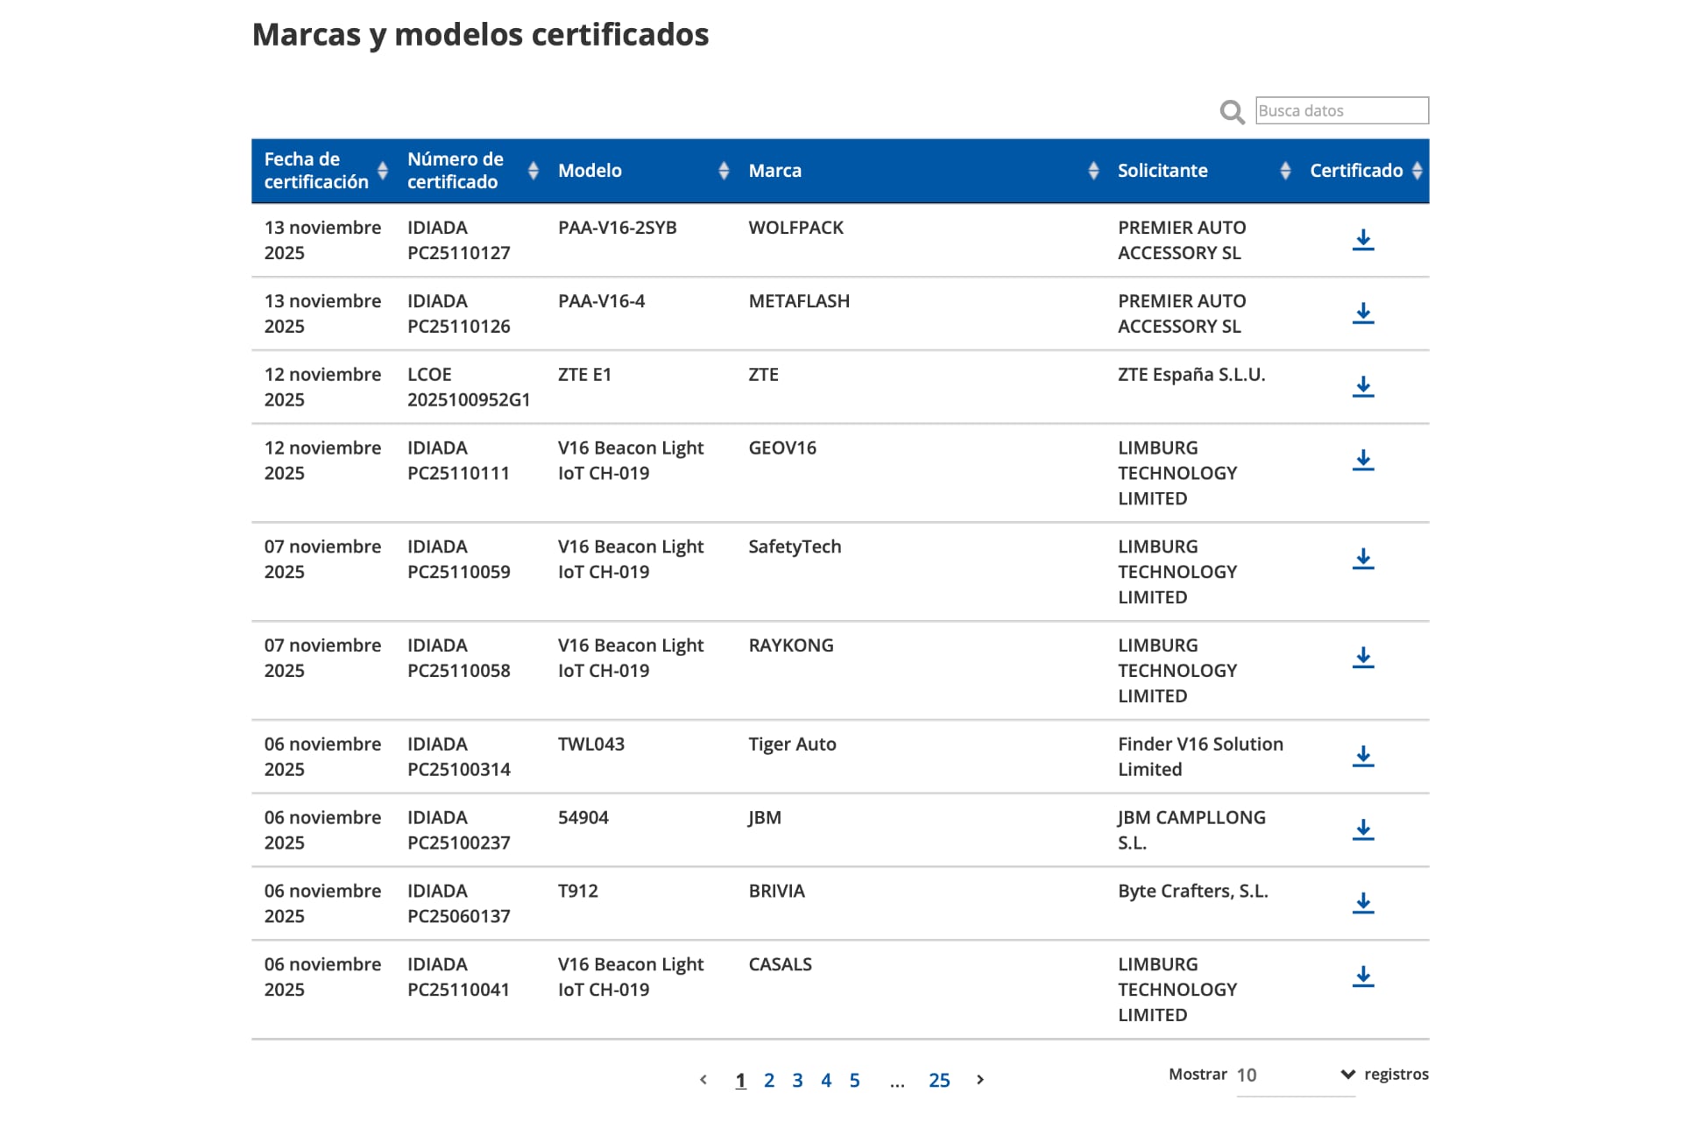The image size is (1682, 1121).
Task: Download certificate for BRIVIA T912
Action: (1363, 903)
